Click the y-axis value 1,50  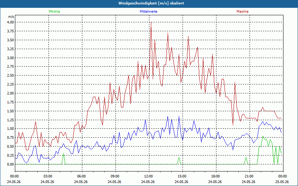(x=10, y=111)
